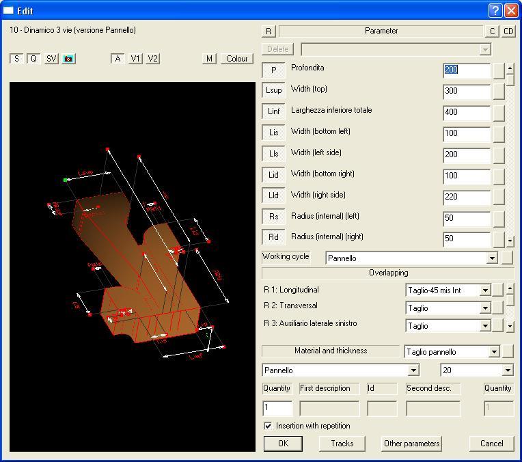The height and width of the screenshot is (462, 522).
Task: Switch to the V1 view
Action: (x=136, y=59)
